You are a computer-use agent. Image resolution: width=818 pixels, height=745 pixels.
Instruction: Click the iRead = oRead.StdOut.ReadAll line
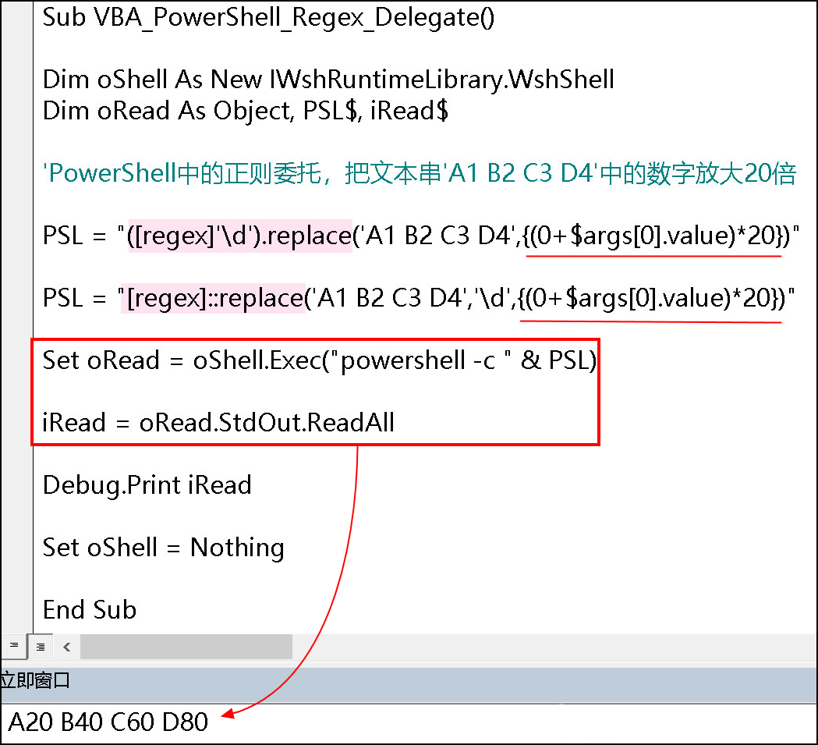coord(218,423)
